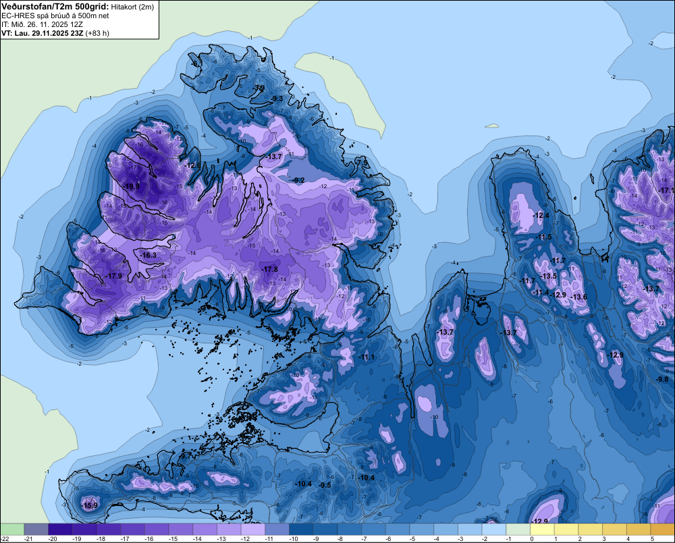Choose the yellow legend swatch labeled 2
This screenshot has width=675, height=543.
click(591, 530)
